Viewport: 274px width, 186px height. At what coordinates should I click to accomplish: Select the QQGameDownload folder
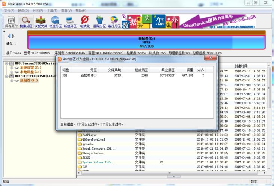coord(93,139)
